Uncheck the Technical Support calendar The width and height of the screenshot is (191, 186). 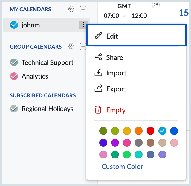(x=14, y=63)
